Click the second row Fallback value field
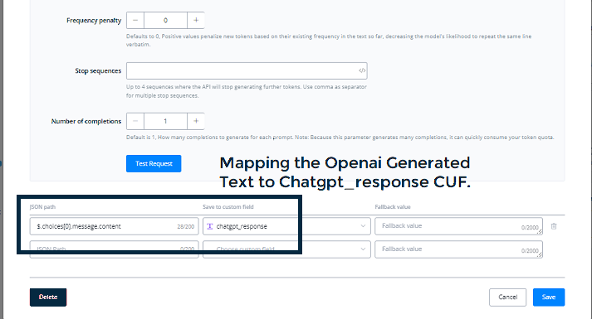592x319 pixels. pyautogui.click(x=458, y=249)
